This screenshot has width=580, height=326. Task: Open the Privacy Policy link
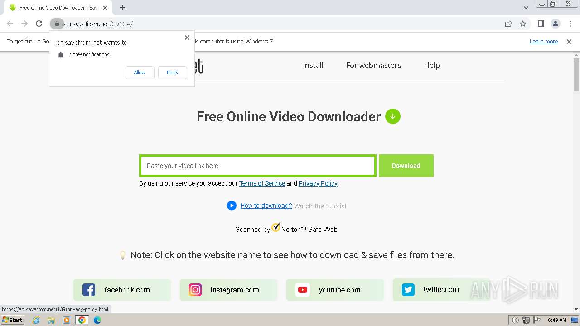(x=318, y=183)
